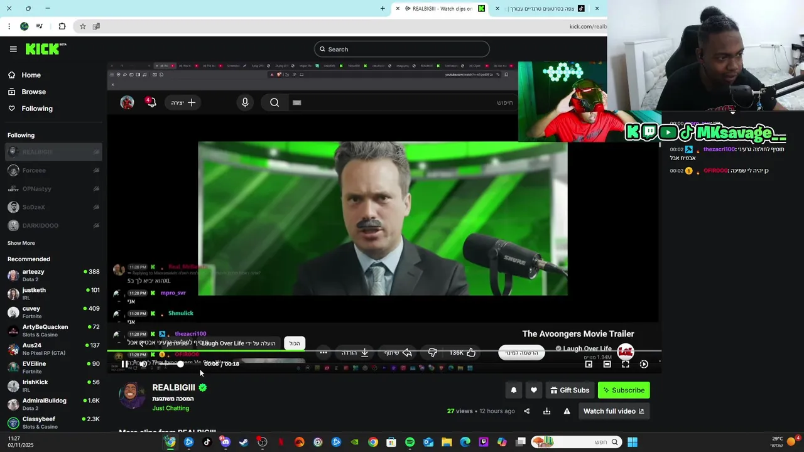Select OPNastyy in the Following list
Image resolution: width=804 pixels, height=452 pixels.
pos(53,188)
